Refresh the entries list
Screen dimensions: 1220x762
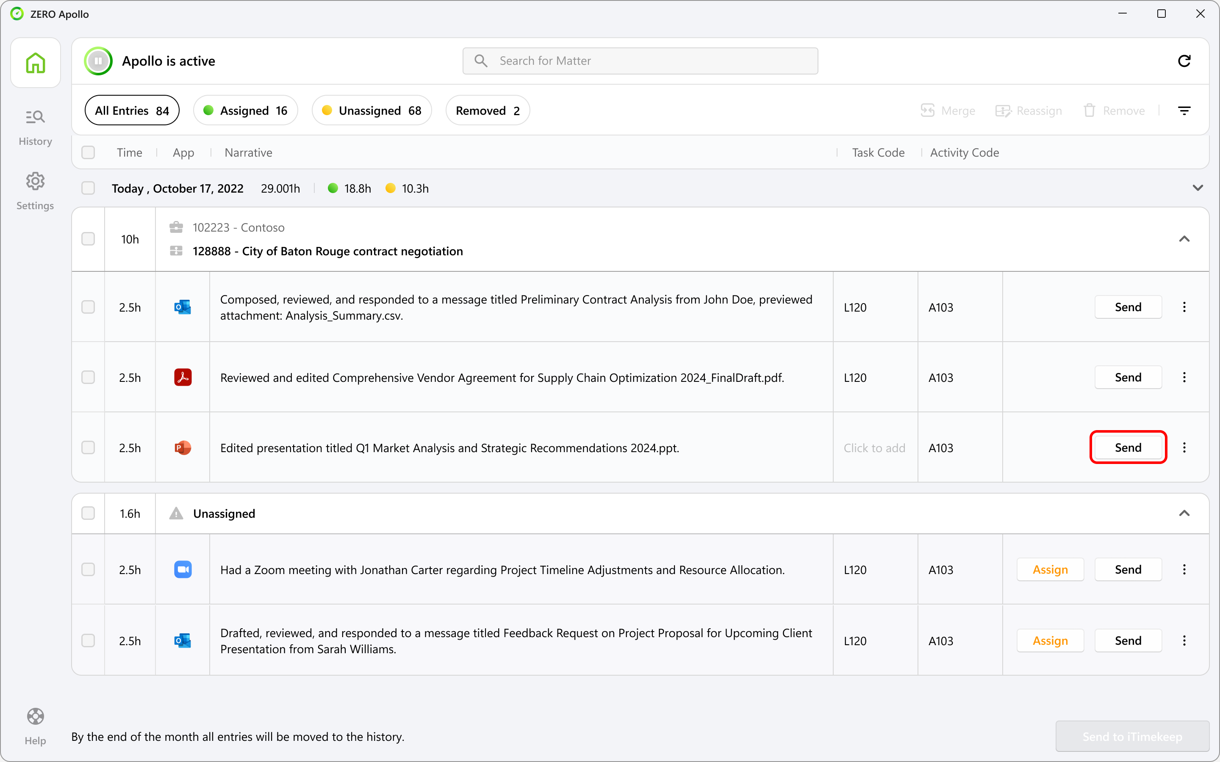coord(1185,61)
